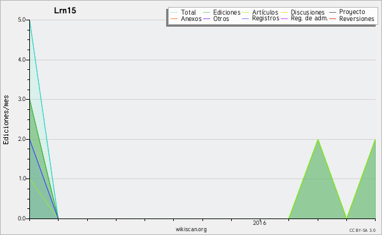The width and height of the screenshot is (382, 235).
Task: Click the Registros legend entry
Action: (260, 18)
